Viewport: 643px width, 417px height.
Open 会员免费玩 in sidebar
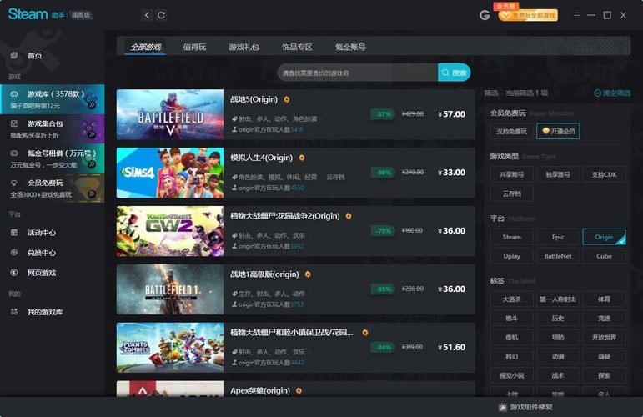pos(52,188)
